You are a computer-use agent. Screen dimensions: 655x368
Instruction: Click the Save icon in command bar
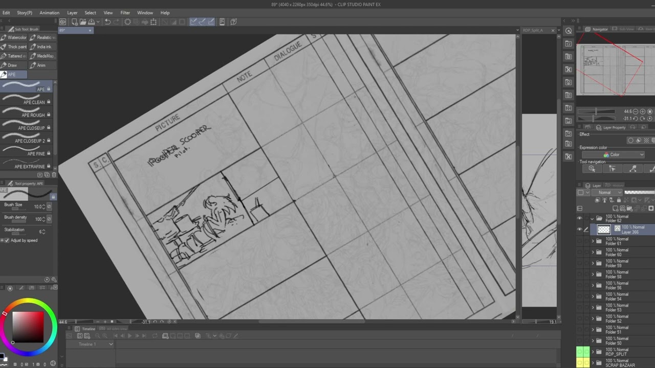tap(91, 22)
